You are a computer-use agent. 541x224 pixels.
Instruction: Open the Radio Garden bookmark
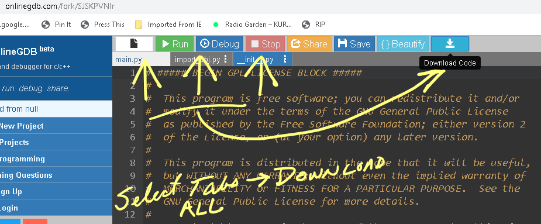pyautogui.click(x=253, y=25)
